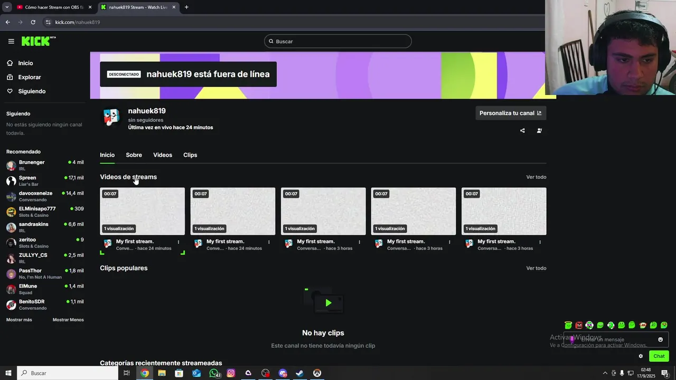Click the user icon next to share
This screenshot has height=380, width=676.
[539, 130]
